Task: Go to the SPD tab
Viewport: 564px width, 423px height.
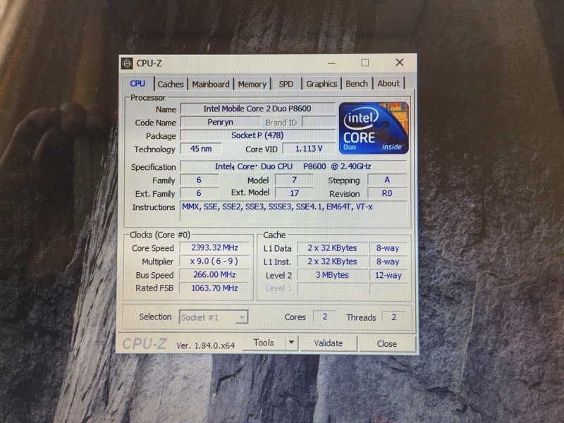Action: [286, 84]
